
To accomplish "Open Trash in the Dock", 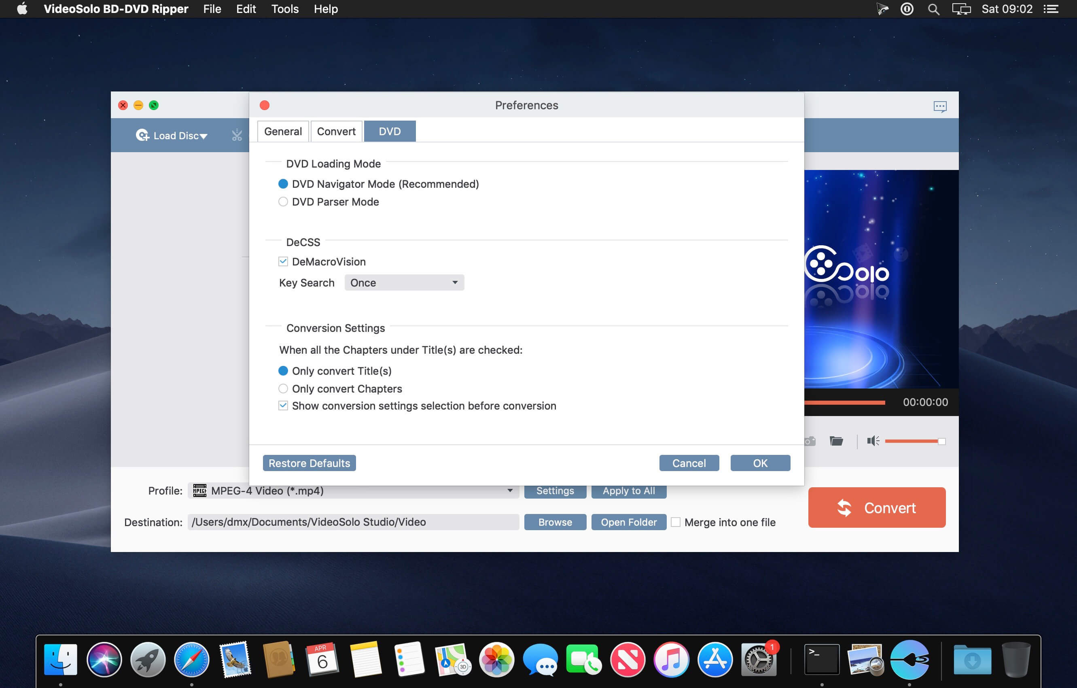I will point(1016,659).
